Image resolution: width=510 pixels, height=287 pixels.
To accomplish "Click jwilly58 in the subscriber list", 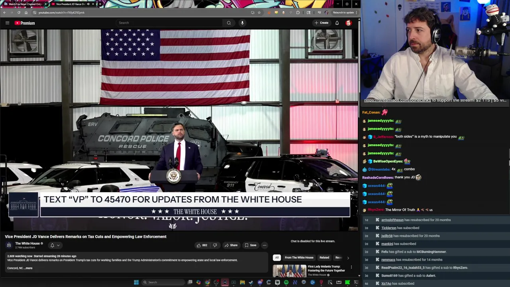I will tap(387, 236).
